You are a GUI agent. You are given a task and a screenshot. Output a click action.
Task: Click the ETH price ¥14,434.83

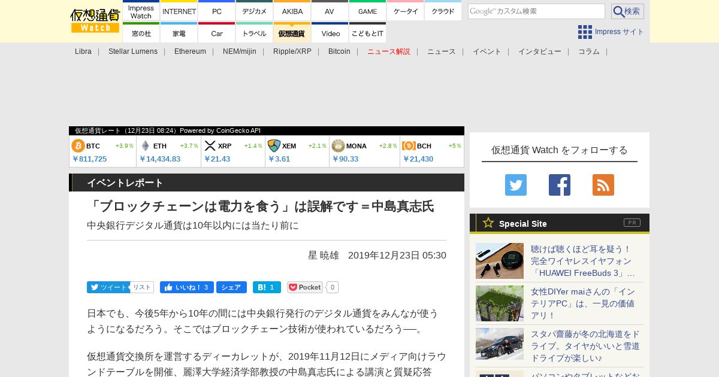159,159
